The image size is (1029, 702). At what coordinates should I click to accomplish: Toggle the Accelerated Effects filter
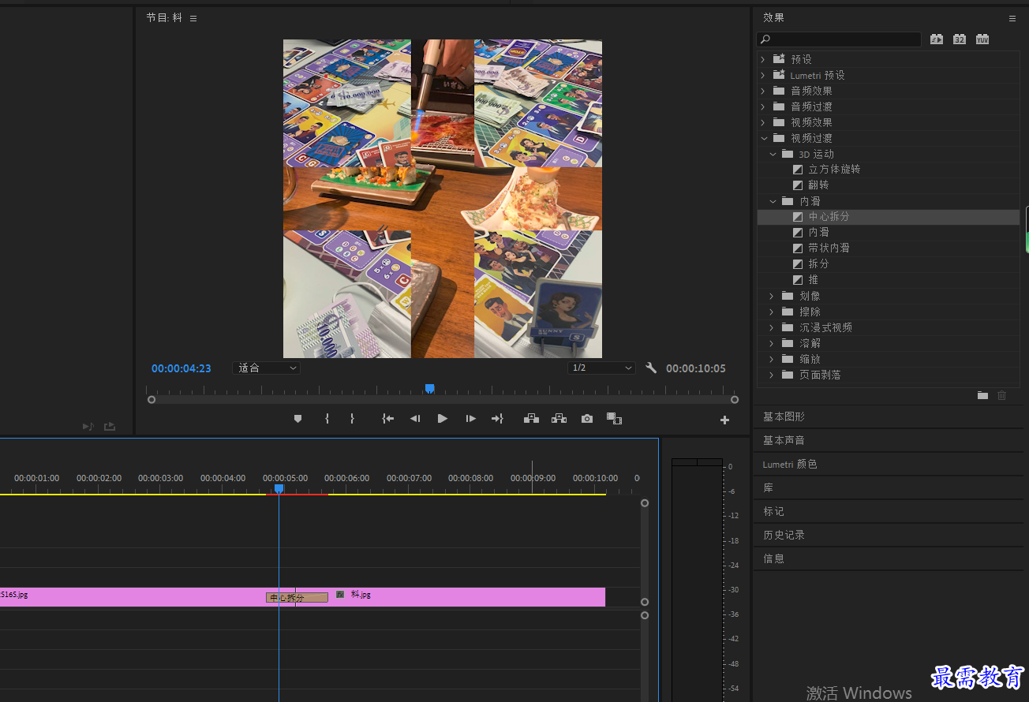[937, 39]
